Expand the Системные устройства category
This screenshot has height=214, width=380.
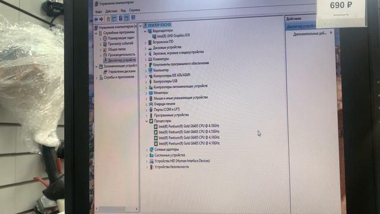coord(147,156)
